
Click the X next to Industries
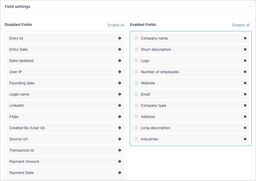[x=245, y=139]
